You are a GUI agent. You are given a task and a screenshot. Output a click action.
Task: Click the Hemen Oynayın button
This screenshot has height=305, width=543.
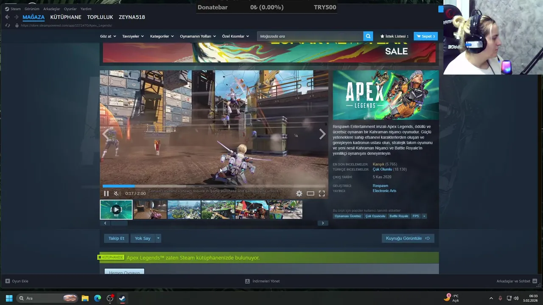124,272
